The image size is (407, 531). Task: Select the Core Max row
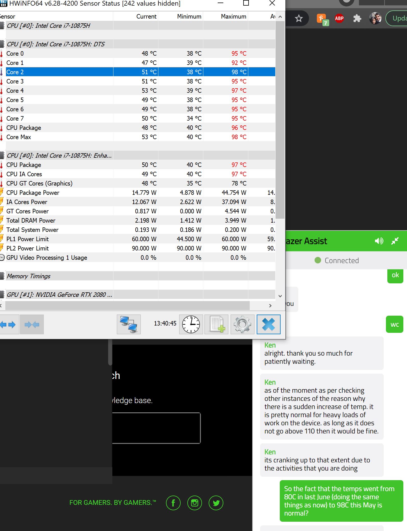tap(138, 137)
